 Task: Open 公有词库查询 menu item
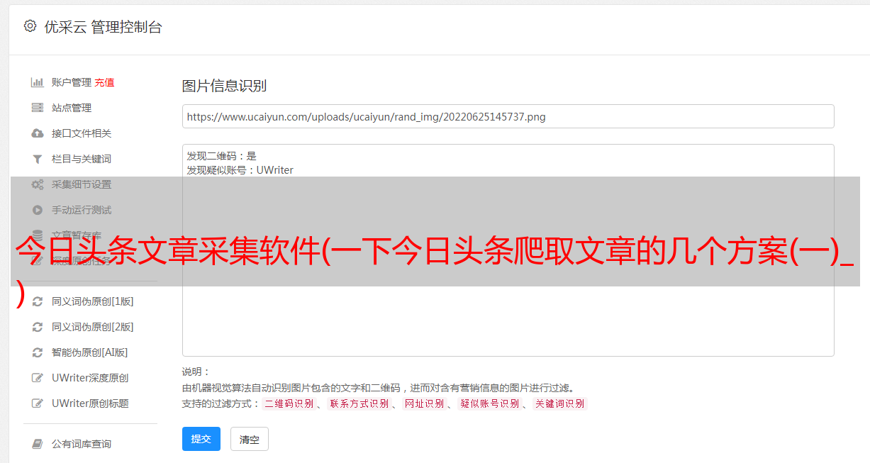tap(82, 444)
